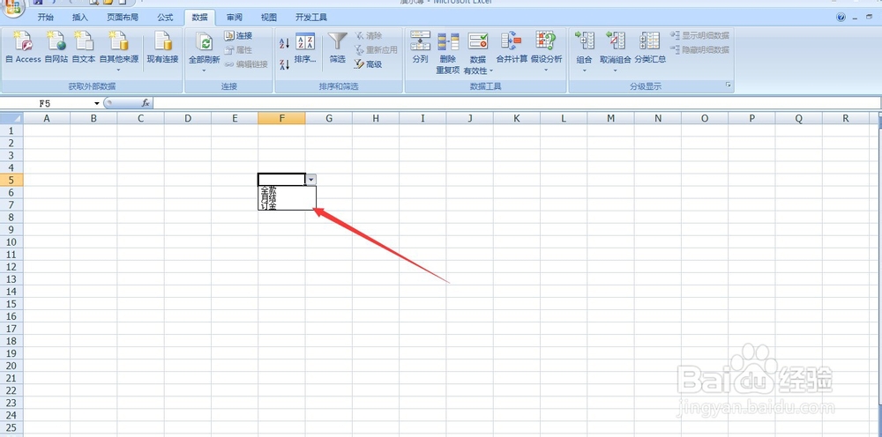Open Advanced (高级) filter options

pos(368,64)
